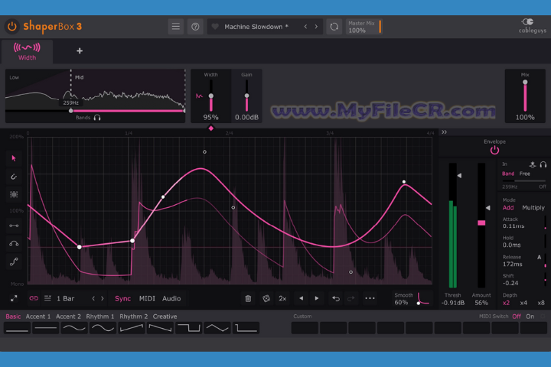Adjust the Master Mix 100% control
551x367 pixels.
(364, 27)
